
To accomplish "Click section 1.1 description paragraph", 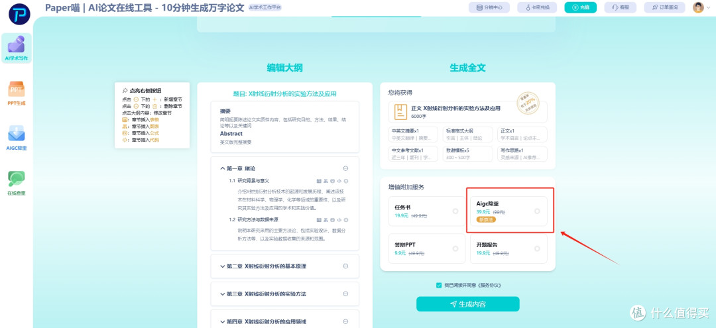I will tap(292, 199).
